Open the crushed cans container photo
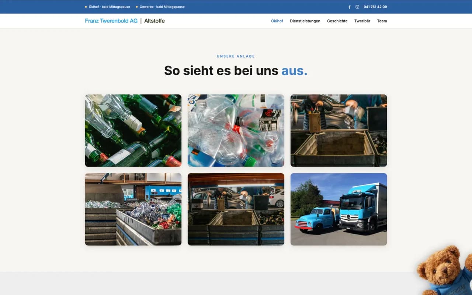 pyautogui.click(x=133, y=209)
